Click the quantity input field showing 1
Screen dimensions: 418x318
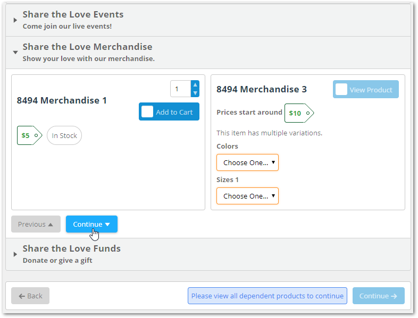[x=181, y=89]
